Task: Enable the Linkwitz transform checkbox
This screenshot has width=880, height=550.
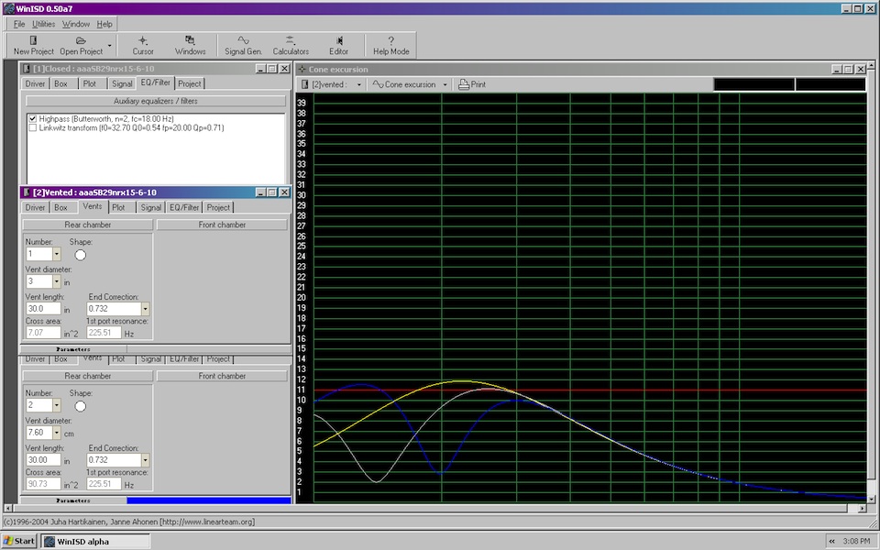Action: coord(33,128)
